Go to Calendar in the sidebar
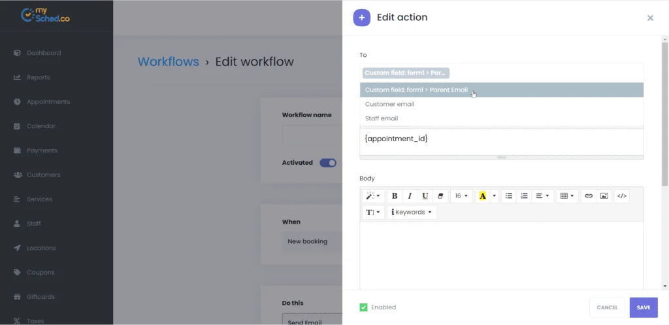 tap(41, 126)
